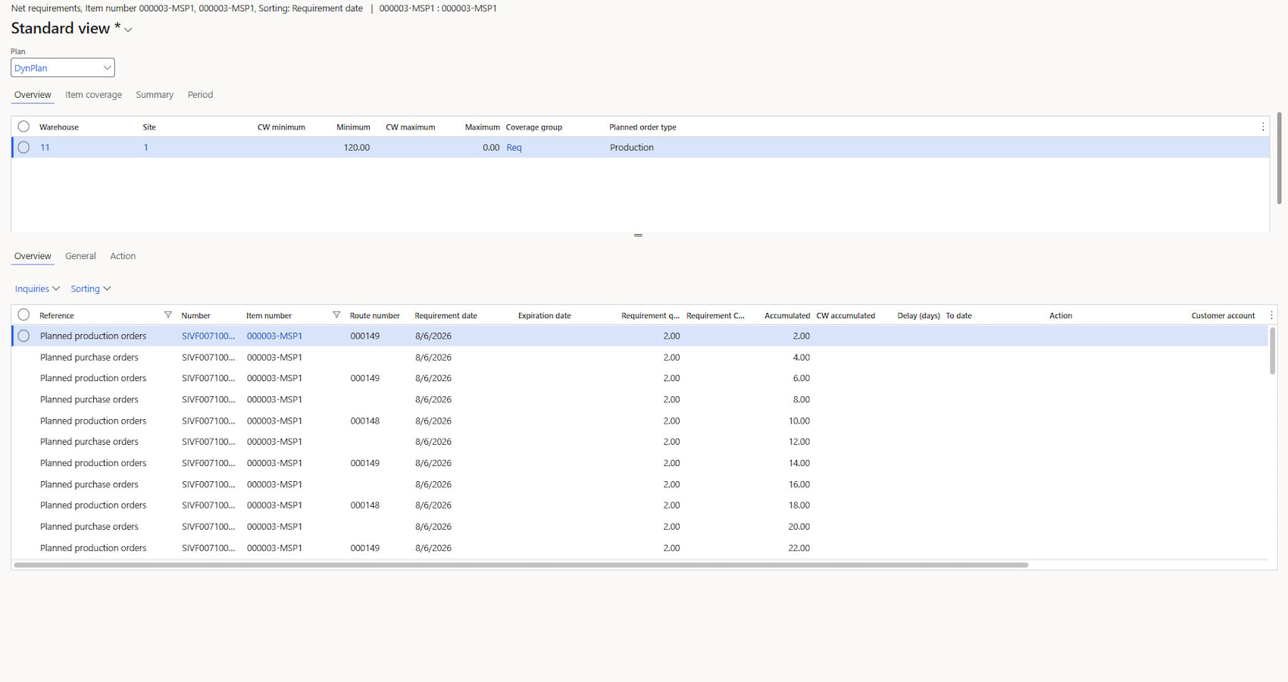Click the Planned order type column header
The image size is (1288, 682).
click(642, 127)
